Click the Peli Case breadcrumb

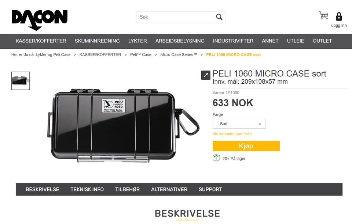point(141,54)
